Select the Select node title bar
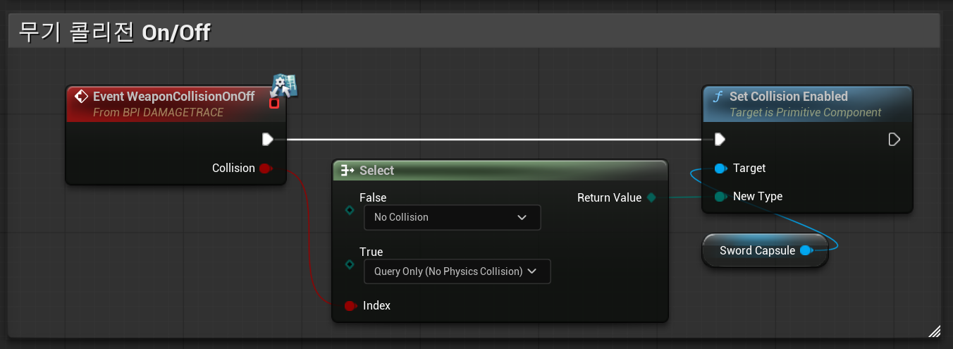The image size is (953, 349). click(500, 170)
